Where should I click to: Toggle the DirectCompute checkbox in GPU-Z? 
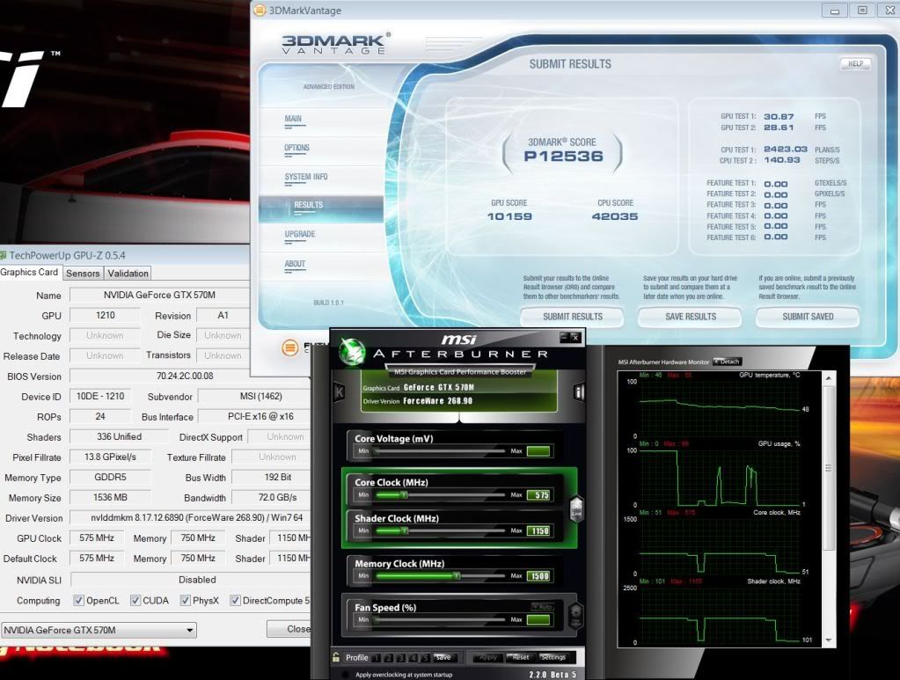(x=235, y=601)
